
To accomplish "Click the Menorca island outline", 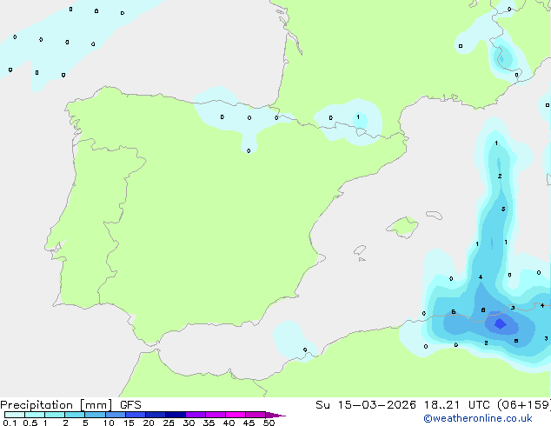I will [434, 215].
